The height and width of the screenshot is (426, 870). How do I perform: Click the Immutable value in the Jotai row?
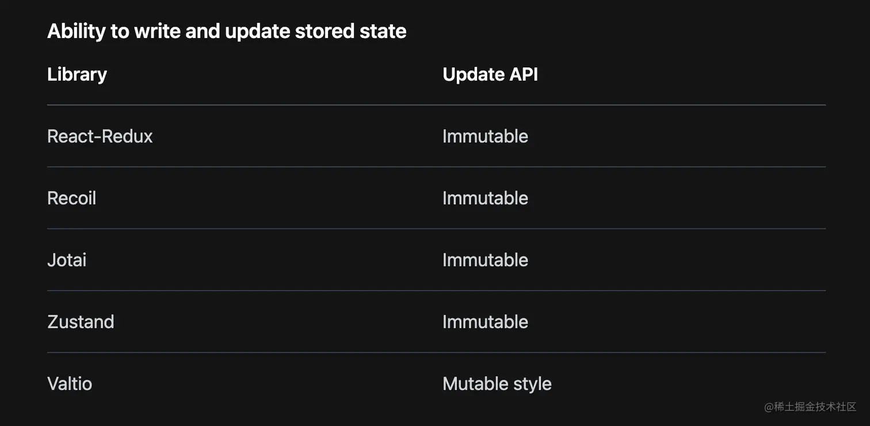tap(485, 260)
